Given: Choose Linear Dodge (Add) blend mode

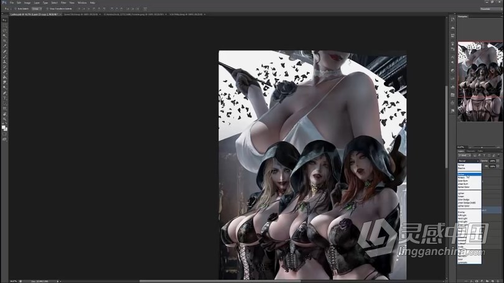Looking at the screenshot, I should [x=469, y=203].
